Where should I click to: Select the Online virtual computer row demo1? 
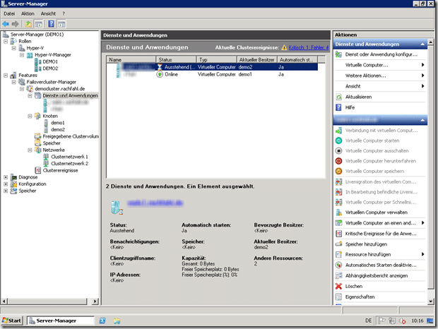point(213,75)
